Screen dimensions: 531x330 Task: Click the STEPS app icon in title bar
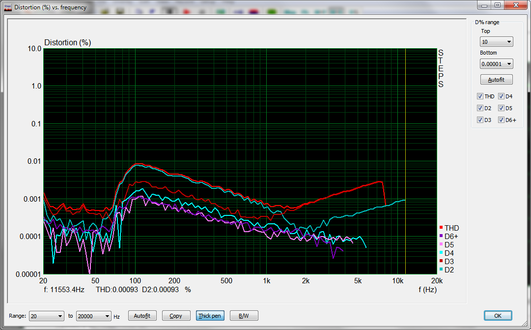click(x=7, y=7)
